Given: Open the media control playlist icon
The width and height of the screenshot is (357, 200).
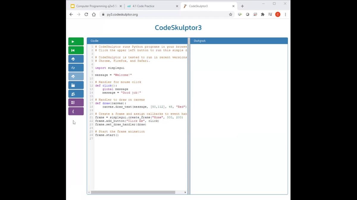Looking at the screenshot, I should click(270, 14).
